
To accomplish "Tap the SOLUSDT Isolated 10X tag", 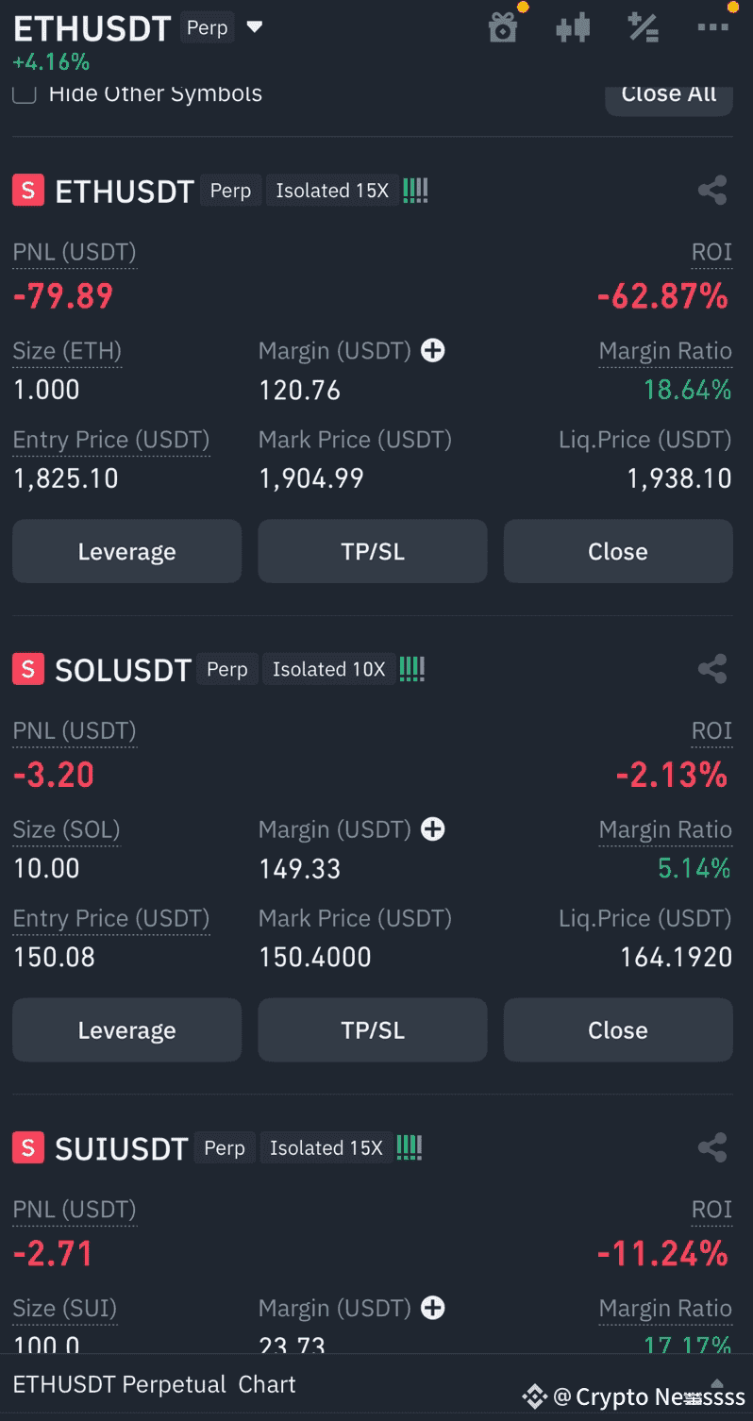I will pyautogui.click(x=329, y=669).
